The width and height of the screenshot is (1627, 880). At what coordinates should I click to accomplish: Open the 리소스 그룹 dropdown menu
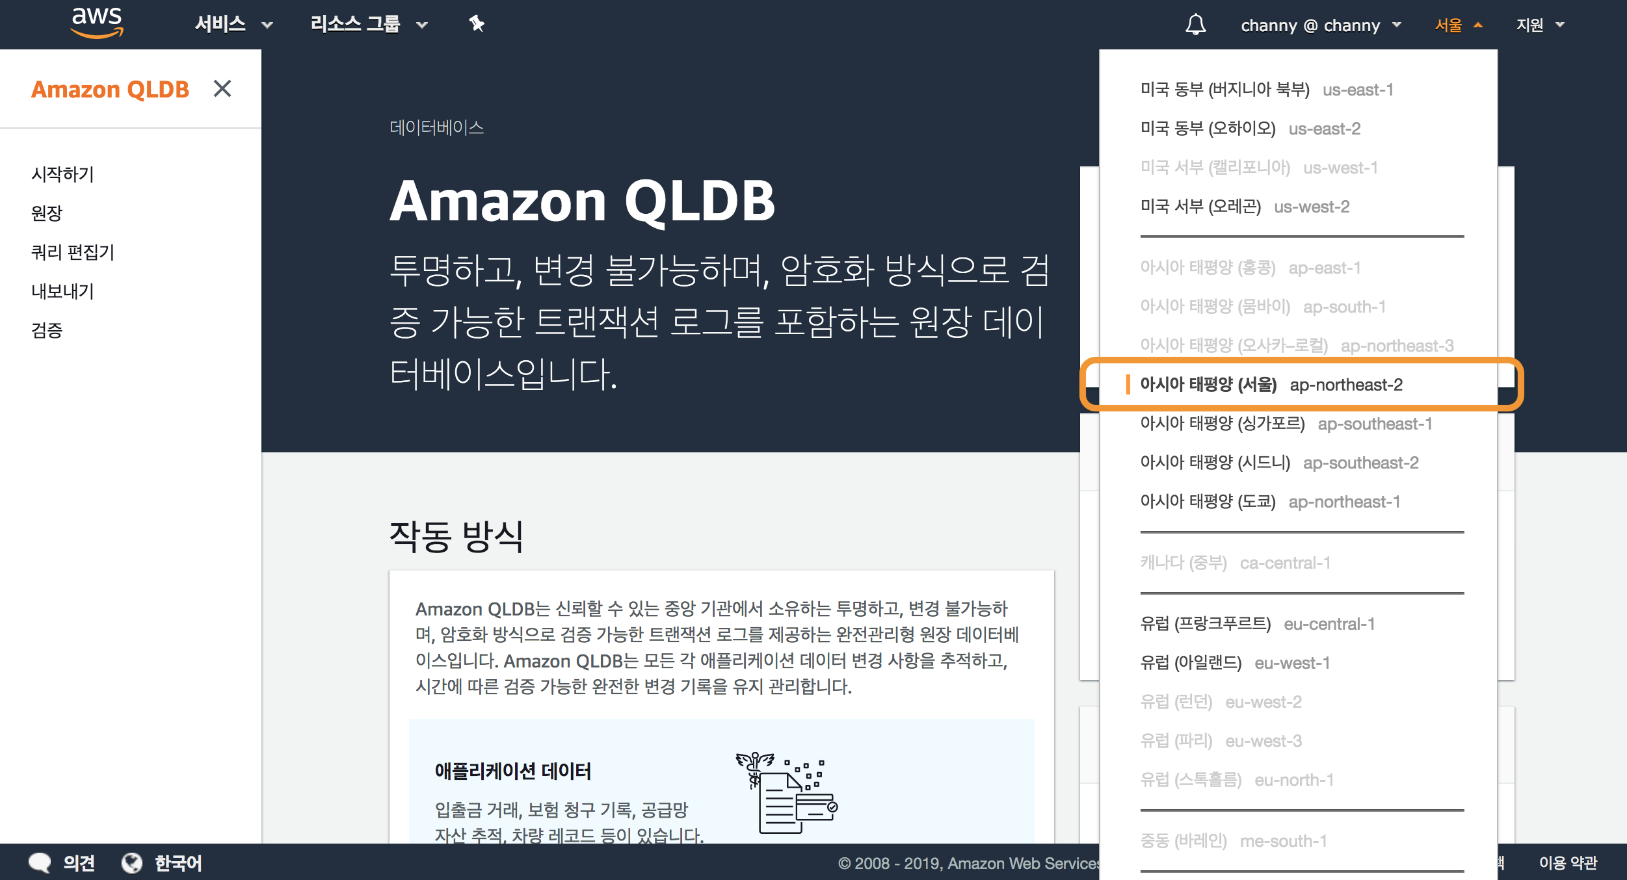[x=369, y=25]
